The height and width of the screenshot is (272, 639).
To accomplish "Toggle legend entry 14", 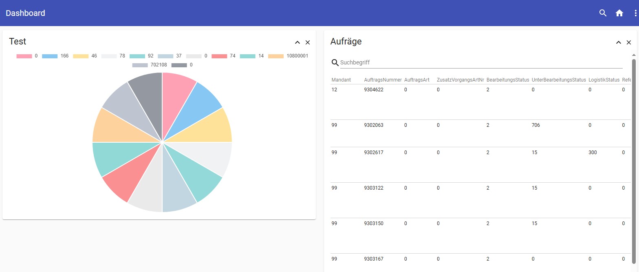I will [252, 56].
